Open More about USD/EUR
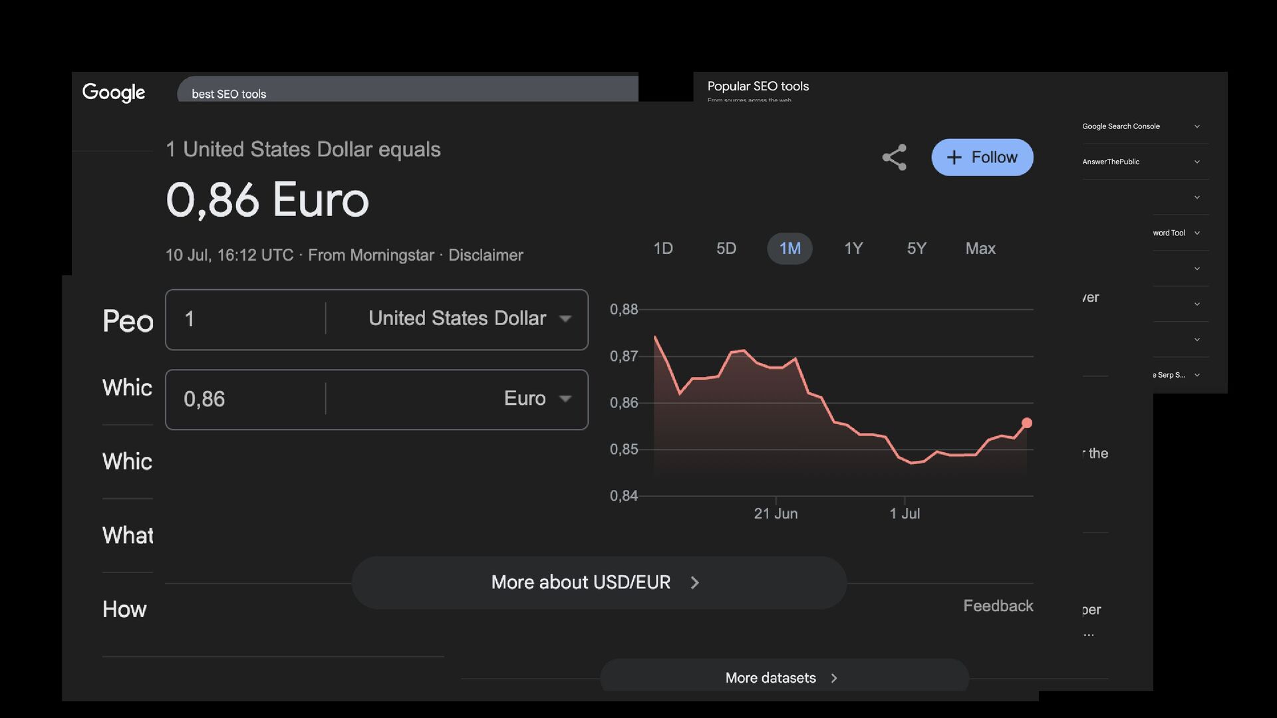This screenshot has width=1277, height=718. (x=599, y=582)
